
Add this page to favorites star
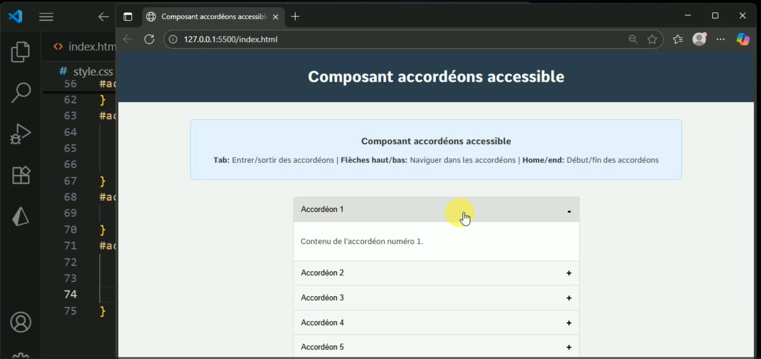(x=652, y=39)
